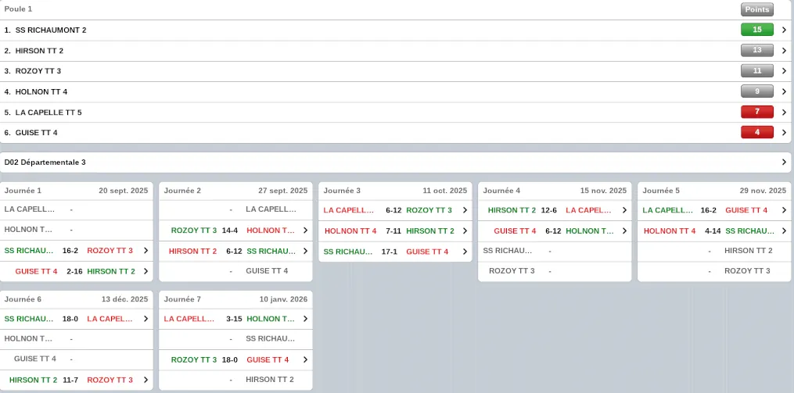Select Journée 7 header dated 10 janv. 2026
The image size is (794, 393).
236,299
